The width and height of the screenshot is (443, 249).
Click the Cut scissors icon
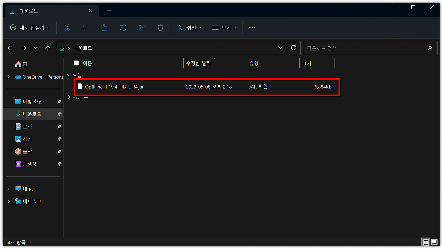67,28
